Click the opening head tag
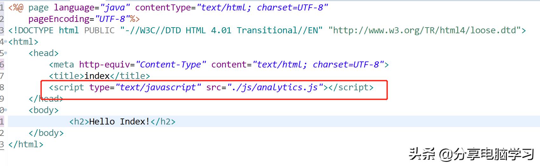Viewport: 540px width, 166px height. [x=43, y=53]
